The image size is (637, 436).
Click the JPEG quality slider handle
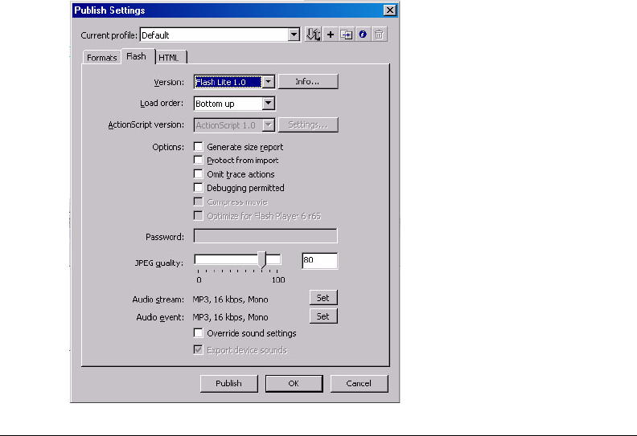tap(262, 259)
